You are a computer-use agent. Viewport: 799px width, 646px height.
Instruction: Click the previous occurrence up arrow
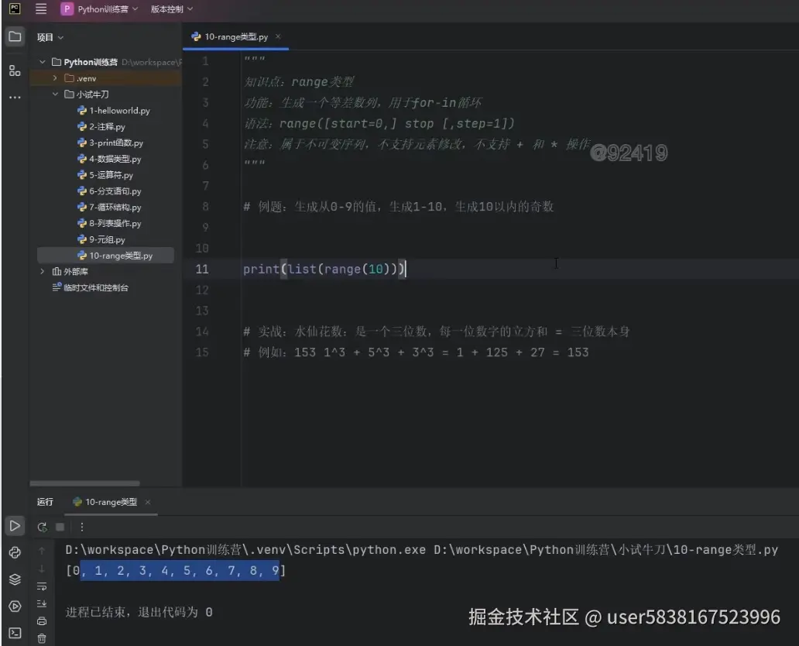(42, 551)
